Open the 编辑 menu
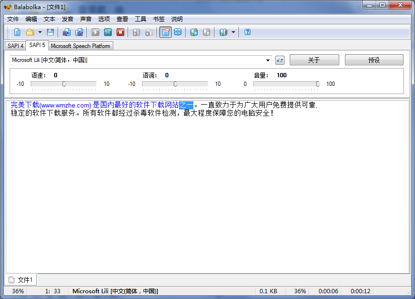415x299 pixels. (31, 19)
